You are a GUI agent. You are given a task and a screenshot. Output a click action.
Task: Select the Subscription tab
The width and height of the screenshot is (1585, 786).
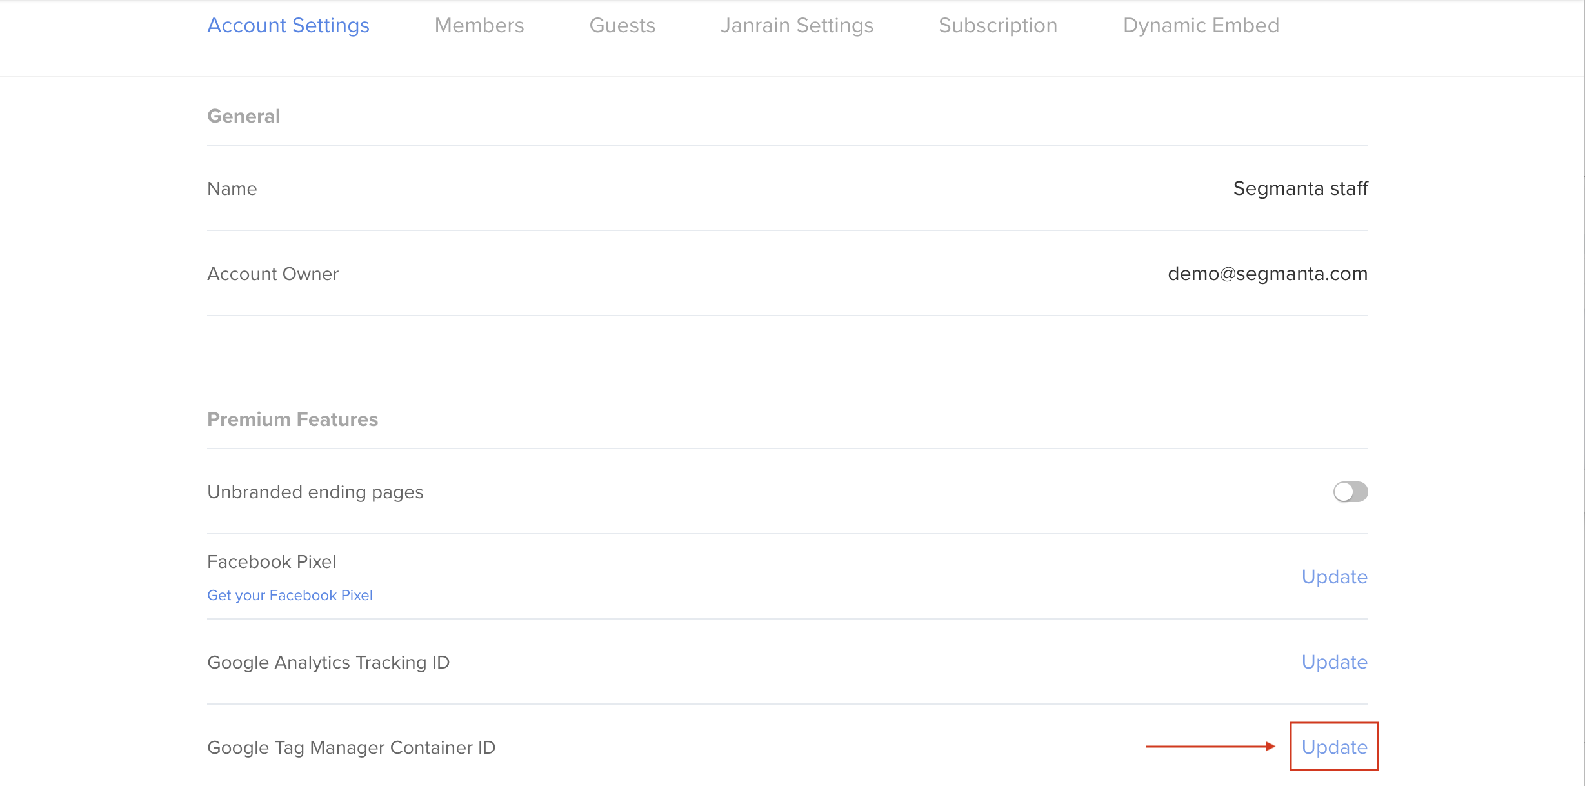pos(998,25)
